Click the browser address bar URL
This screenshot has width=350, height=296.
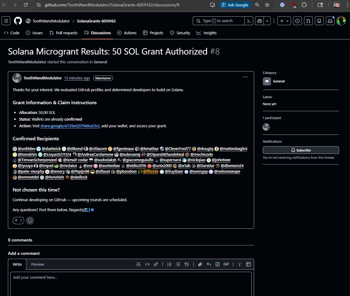point(112,5)
